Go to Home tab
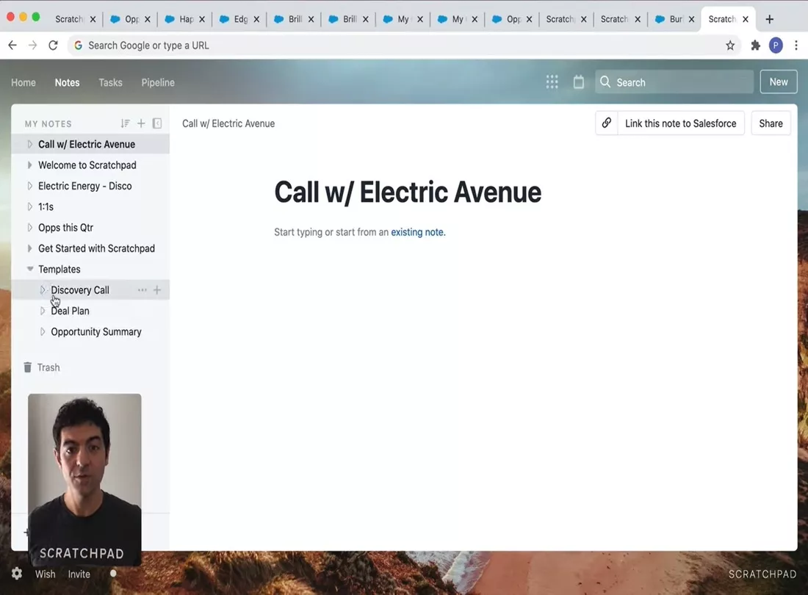This screenshot has height=595, width=808. pyautogui.click(x=24, y=82)
